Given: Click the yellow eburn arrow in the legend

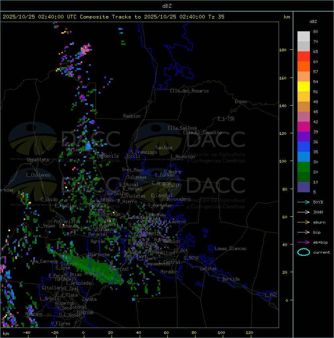Looking at the screenshot, I should click(303, 222).
